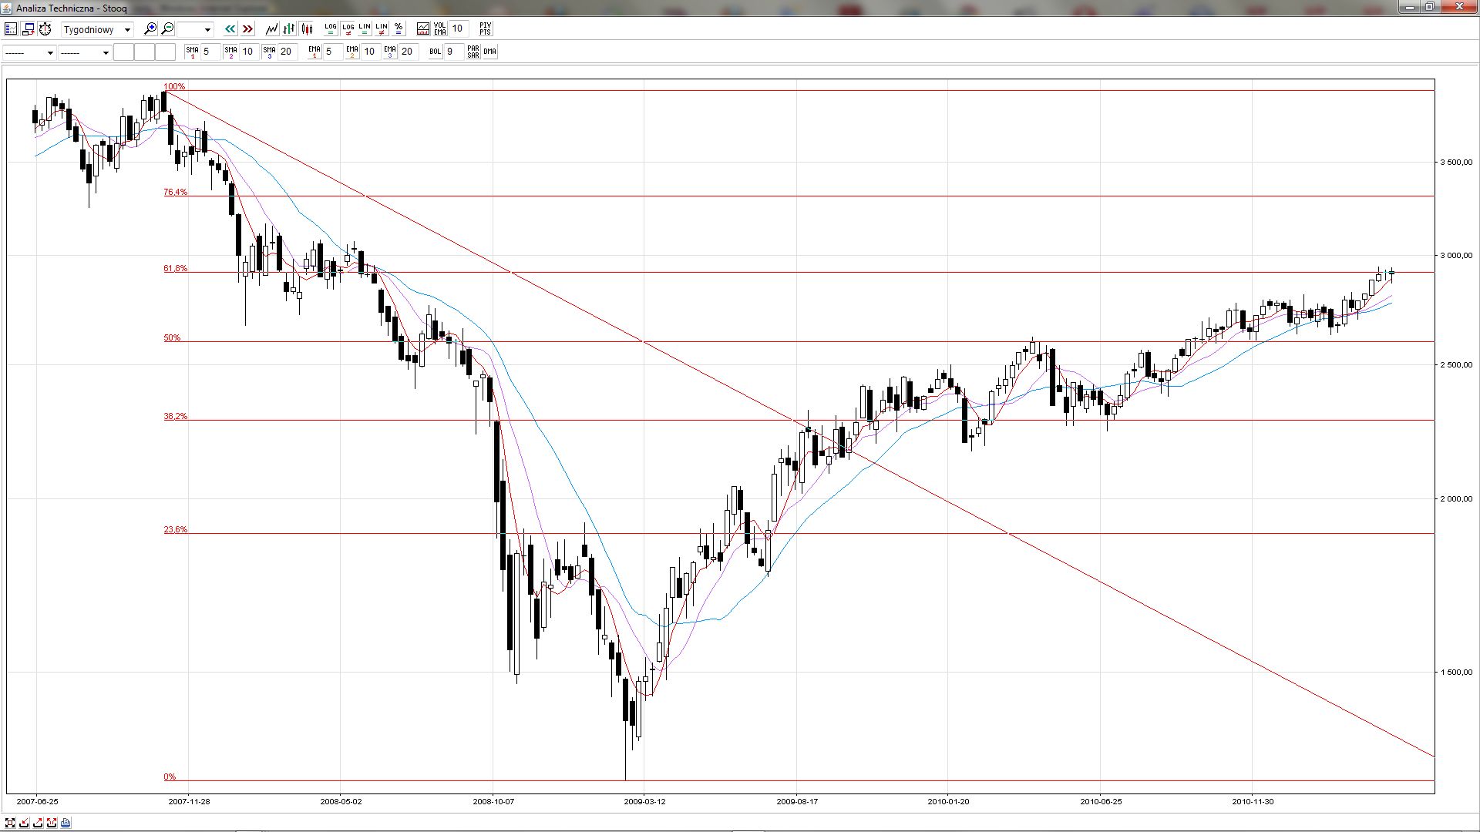Click the printer icon at bottom

point(66,823)
